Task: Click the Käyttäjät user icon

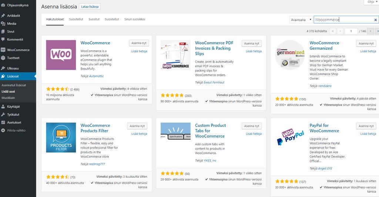Action: click(3, 106)
